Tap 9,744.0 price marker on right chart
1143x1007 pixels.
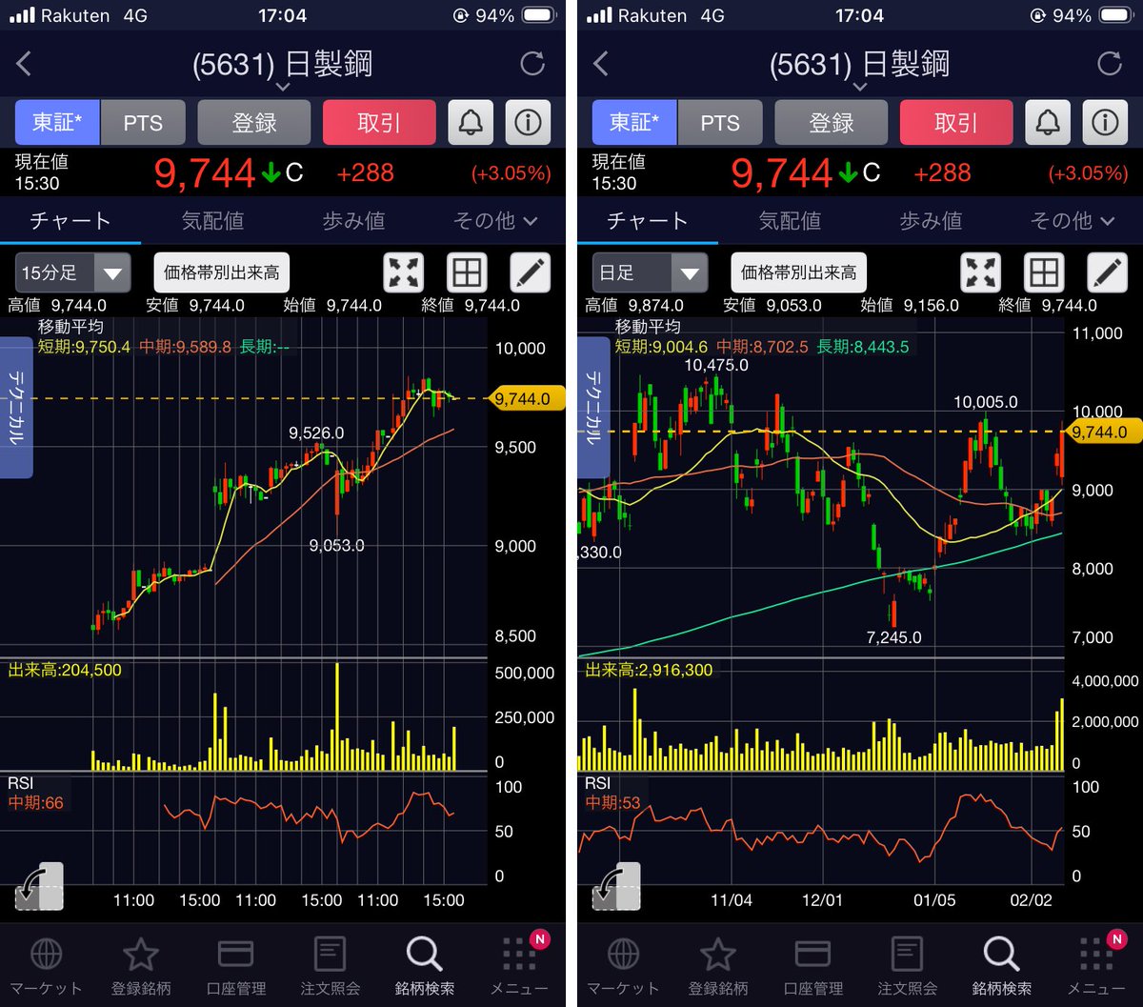1102,432
